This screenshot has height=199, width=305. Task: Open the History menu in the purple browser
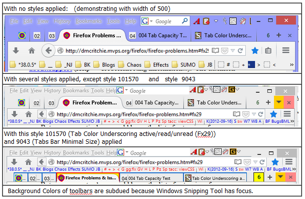pyautogui.click(x=62, y=21)
